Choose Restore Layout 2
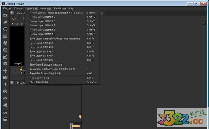Screen dimensions: 209x129 pyautogui.click(x=62, y=17)
